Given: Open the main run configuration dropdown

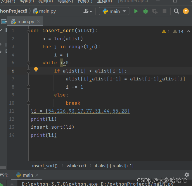Looking at the screenshot, I should pyautogui.click(x=114, y=11).
